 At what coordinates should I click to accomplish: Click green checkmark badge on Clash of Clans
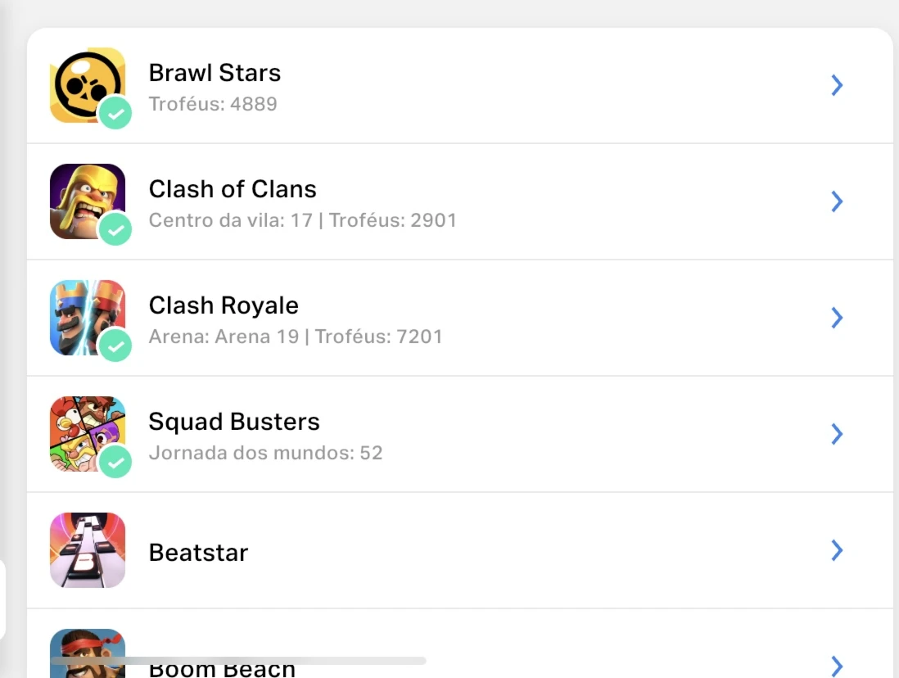tap(115, 229)
